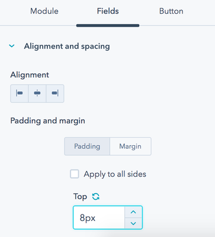Select the right alignment icon
This screenshot has width=215, height=237.
click(55, 94)
